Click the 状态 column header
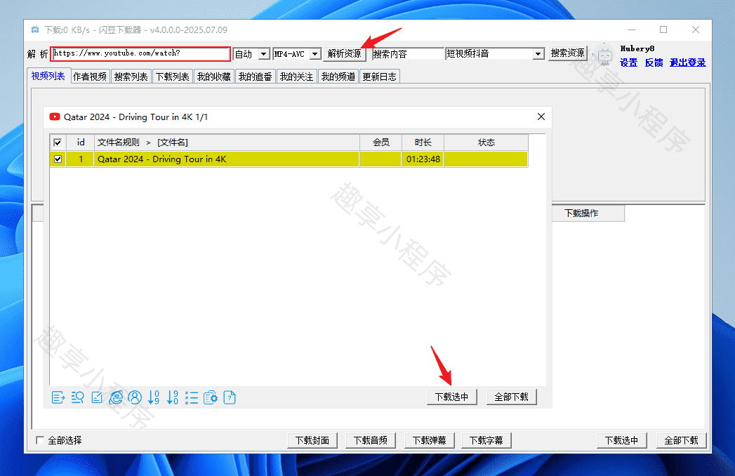735x476 pixels. (x=486, y=142)
